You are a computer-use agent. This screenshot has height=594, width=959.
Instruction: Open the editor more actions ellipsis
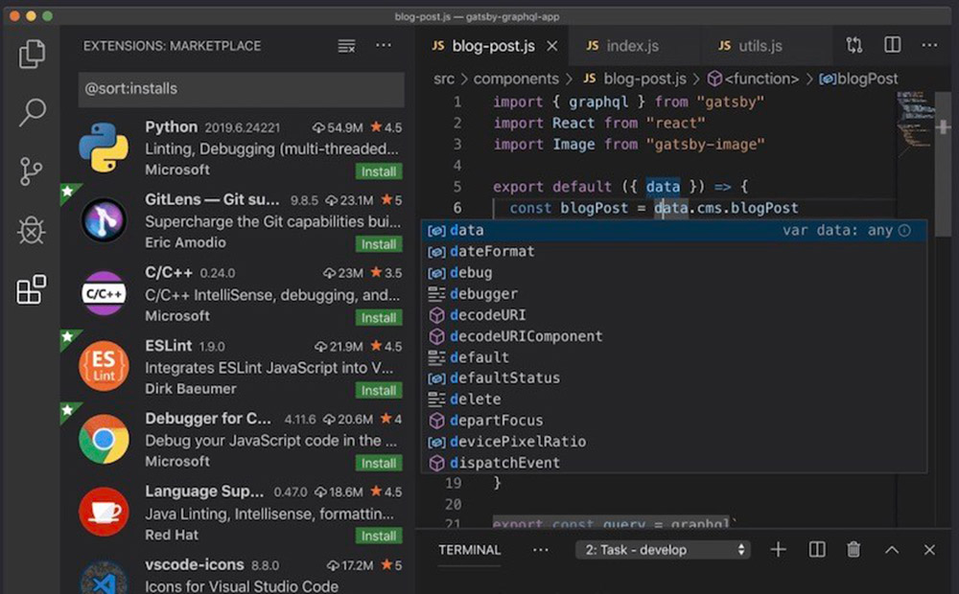(x=929, y=45)
